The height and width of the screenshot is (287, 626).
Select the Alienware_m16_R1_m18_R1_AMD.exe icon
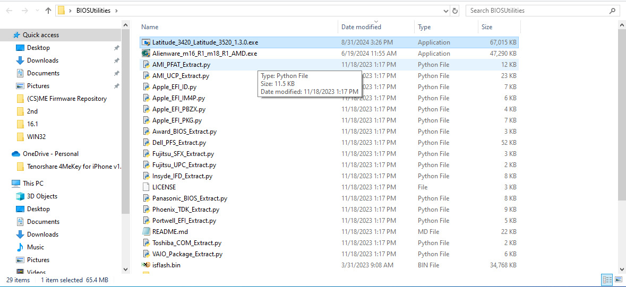click(x=146, y=54)
